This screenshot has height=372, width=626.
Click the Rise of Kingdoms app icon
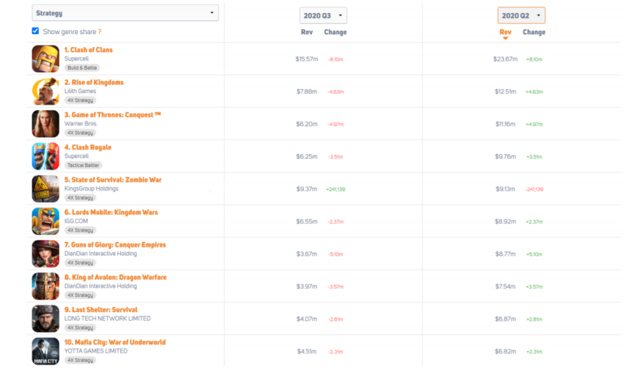(45, 91)
